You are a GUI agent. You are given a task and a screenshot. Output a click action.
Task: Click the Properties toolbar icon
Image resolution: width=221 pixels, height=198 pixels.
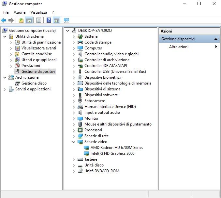38,20
